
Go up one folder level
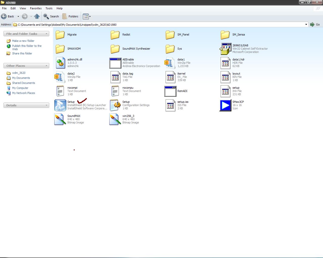pyautogui.click(x=37, y=16)
